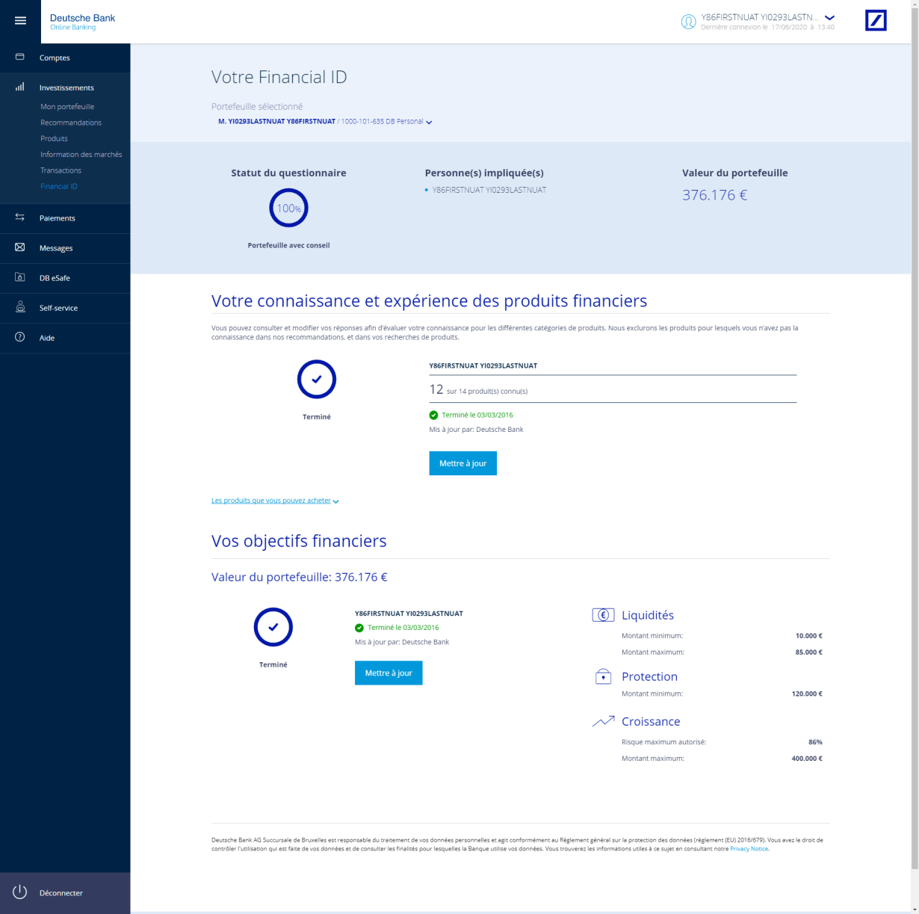Image resolution: width=919 pixels, height=914 pixels.
Task: Click the Déconnecter power icon
Action: 20,892
